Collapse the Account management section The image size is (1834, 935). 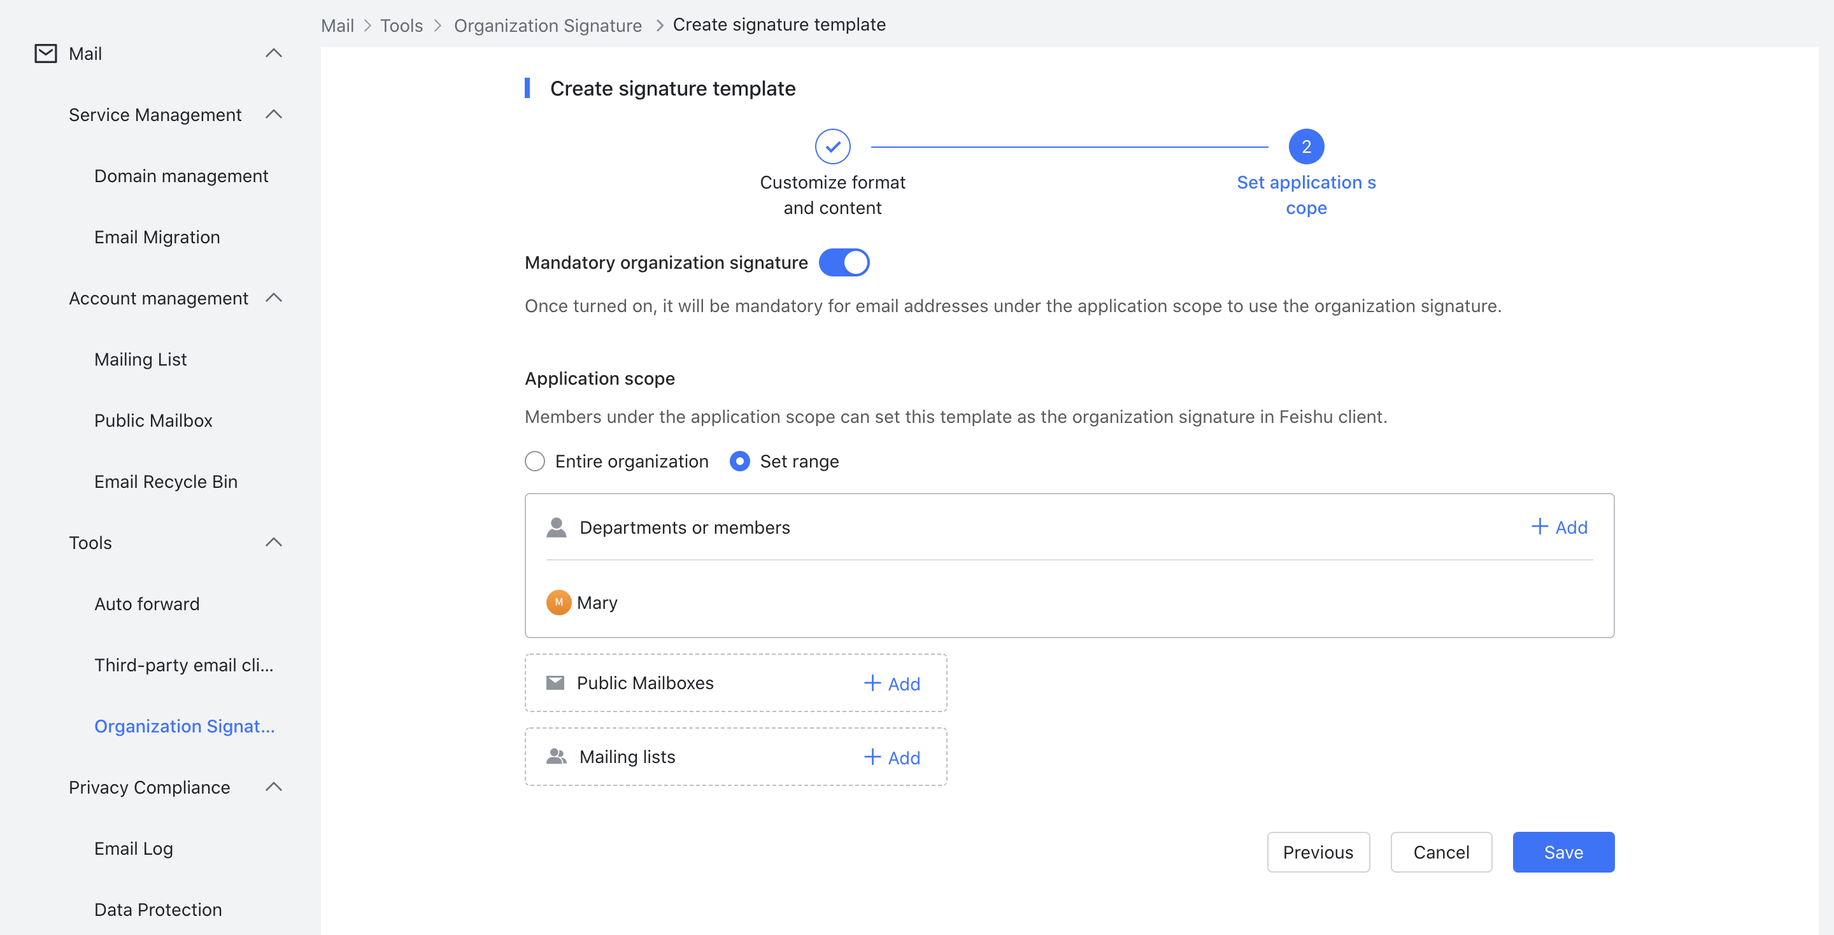[275, 297]
